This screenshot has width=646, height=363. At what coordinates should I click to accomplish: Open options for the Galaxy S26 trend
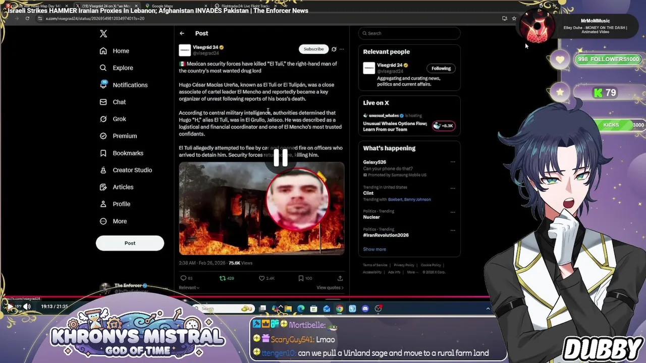coord(453,162)
